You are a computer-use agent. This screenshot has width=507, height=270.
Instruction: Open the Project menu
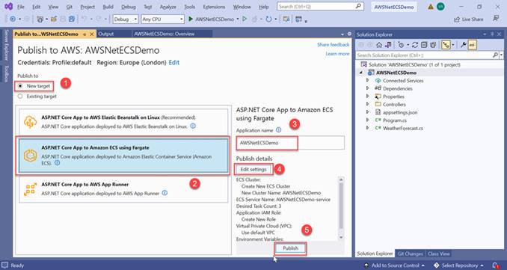(87, 7)
